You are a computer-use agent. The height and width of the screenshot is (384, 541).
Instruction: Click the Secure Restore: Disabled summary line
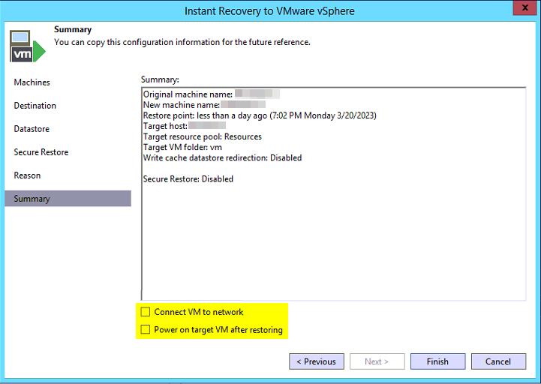tap(188, 179)
